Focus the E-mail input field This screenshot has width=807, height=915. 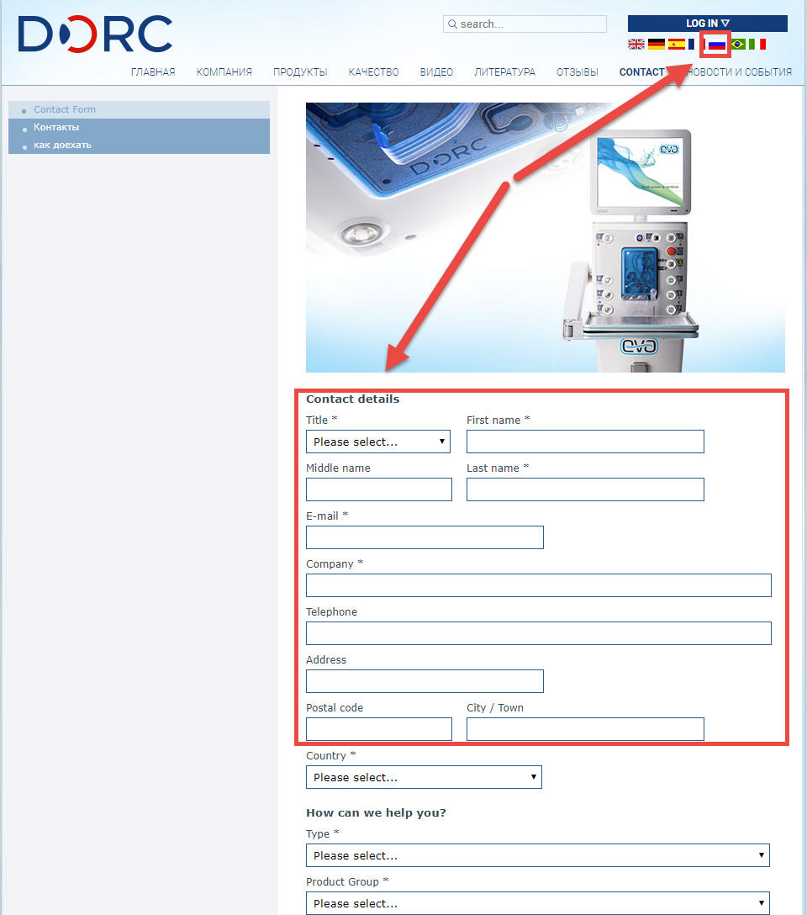coord(425,537)
